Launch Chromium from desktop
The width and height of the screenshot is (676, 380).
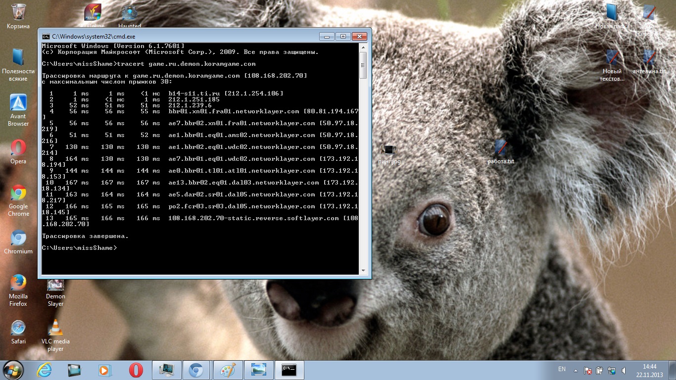tap(18, 242)
